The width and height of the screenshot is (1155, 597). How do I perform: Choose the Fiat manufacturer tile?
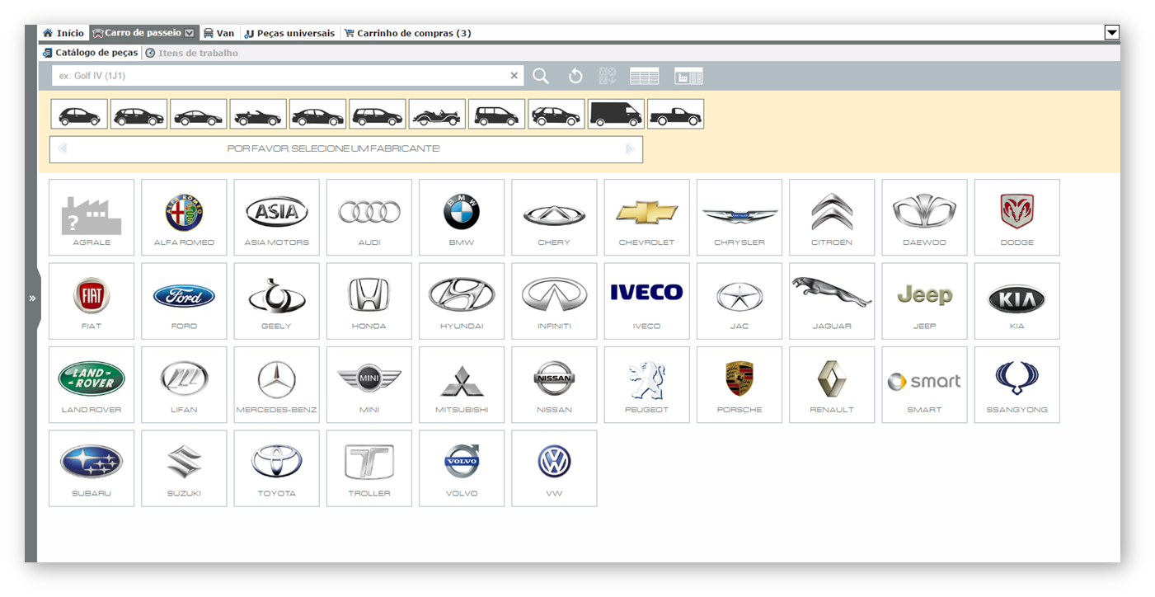(x=92, y=301)
